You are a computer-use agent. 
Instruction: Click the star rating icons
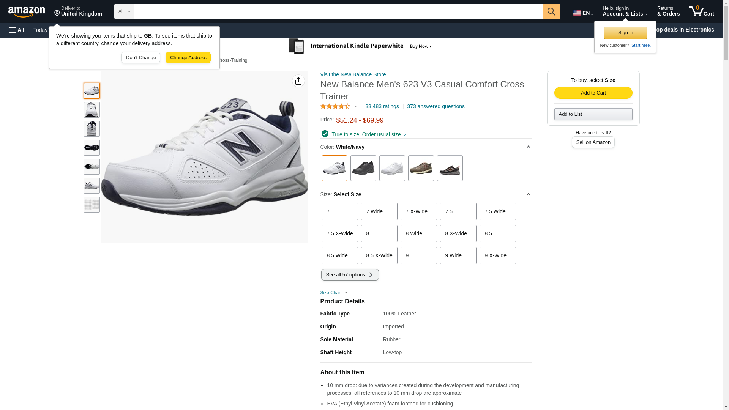click(335, 107)
